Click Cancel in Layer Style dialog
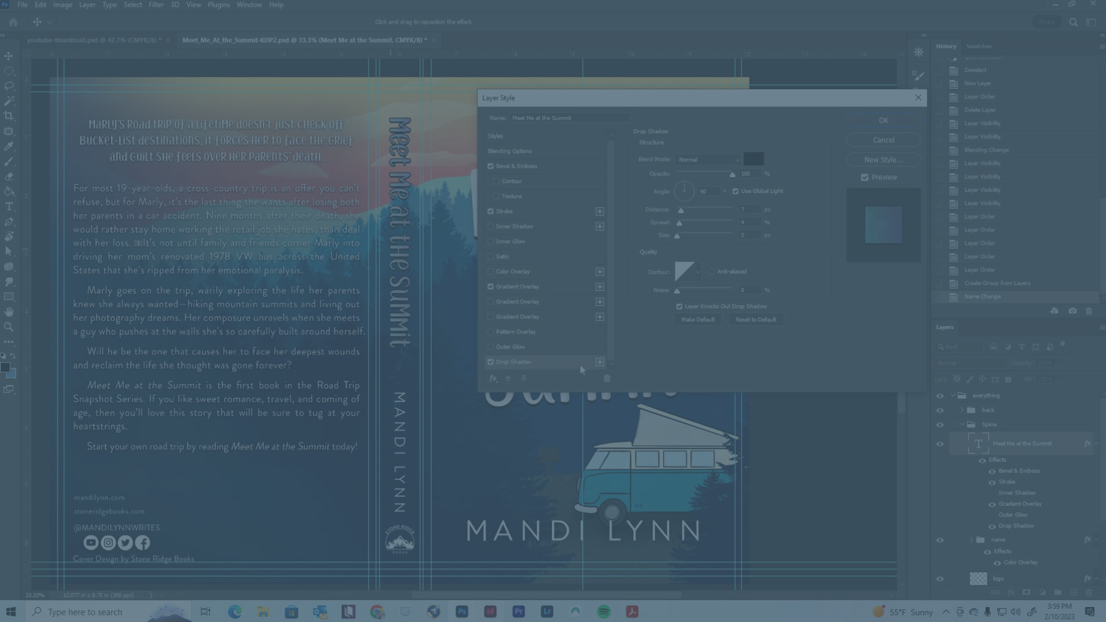Viewport: 1106px width, 622px height. tap(883, 140)
